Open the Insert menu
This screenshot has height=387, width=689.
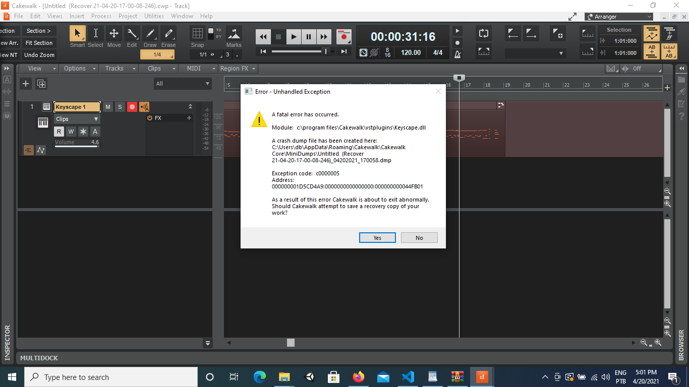tap(77, 16)
